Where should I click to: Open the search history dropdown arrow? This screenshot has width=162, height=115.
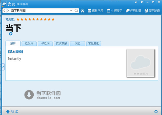(x=71, y=11)
